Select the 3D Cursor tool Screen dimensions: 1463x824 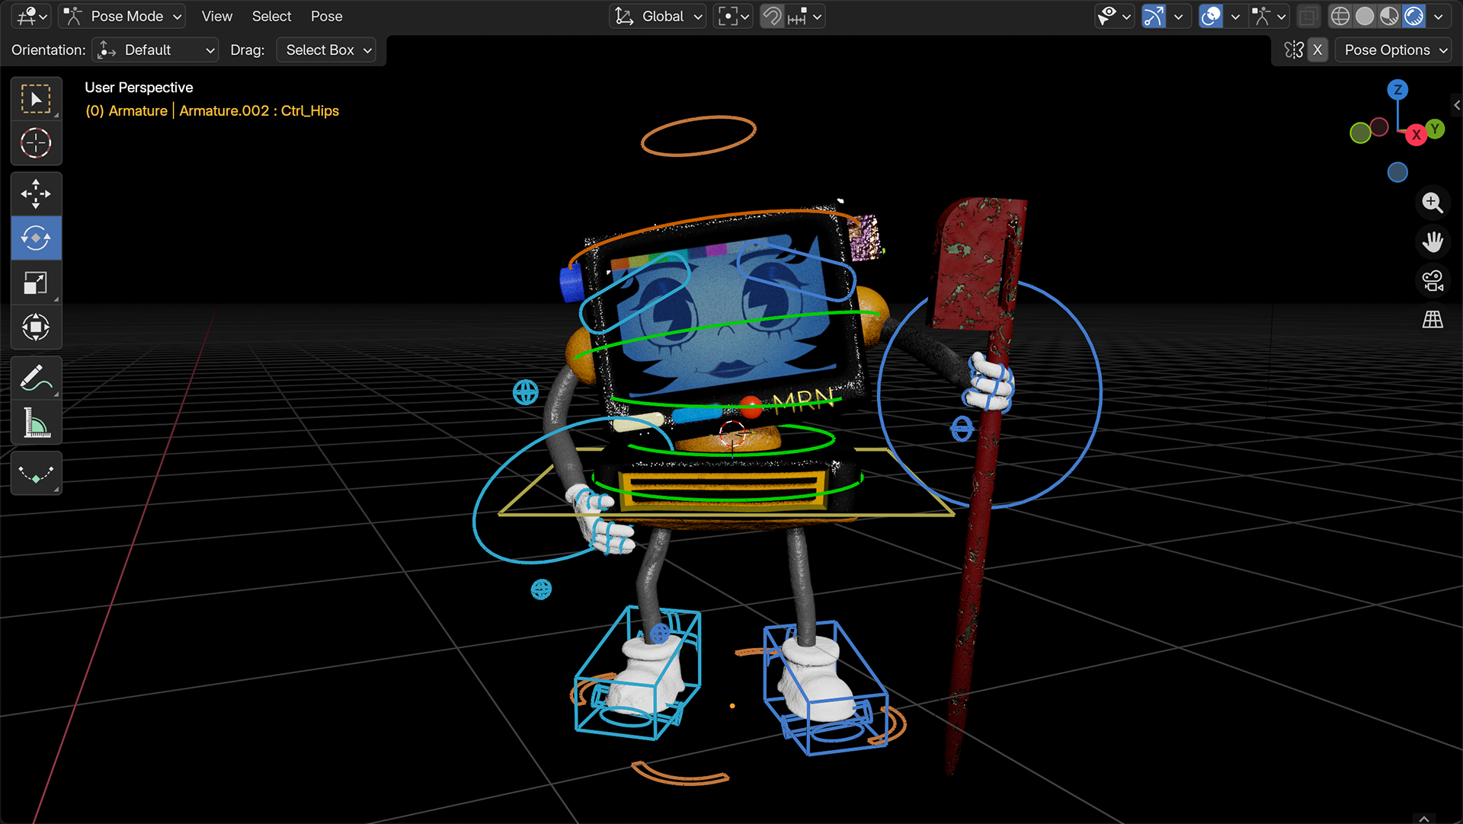pyautogui.click(x=36, y=143)
